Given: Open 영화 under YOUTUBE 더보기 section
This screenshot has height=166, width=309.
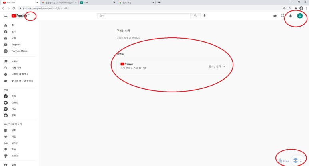Looking at the screenshot, I should coord(14,130).
